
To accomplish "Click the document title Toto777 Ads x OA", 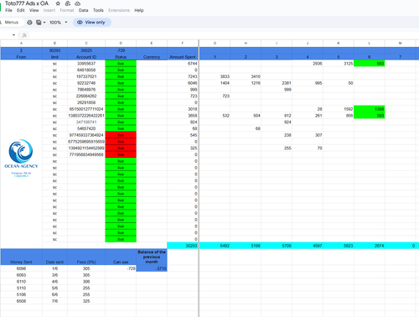I will 27,3.
